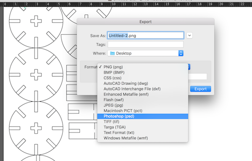
Task: Pick AutoCAD Drawing (dwg) format
Action: [x=143, y=83]
